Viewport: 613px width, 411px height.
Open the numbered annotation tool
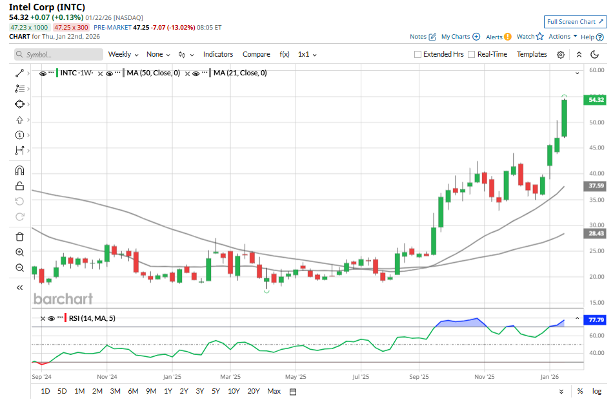tap(19, 135)
